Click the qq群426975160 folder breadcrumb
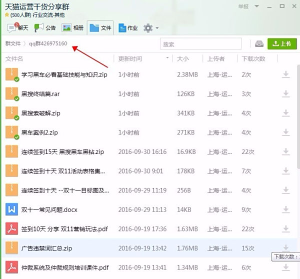The height and width of the screenshot is (279, 300). 48,43
